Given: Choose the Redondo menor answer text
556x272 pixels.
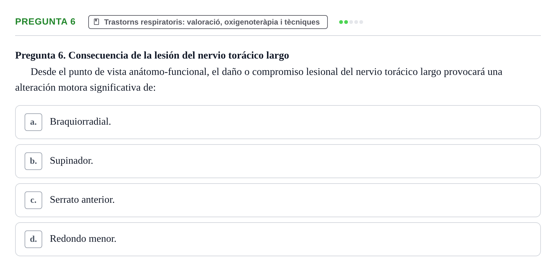Looking at the screenshot, I should point(83,239).
